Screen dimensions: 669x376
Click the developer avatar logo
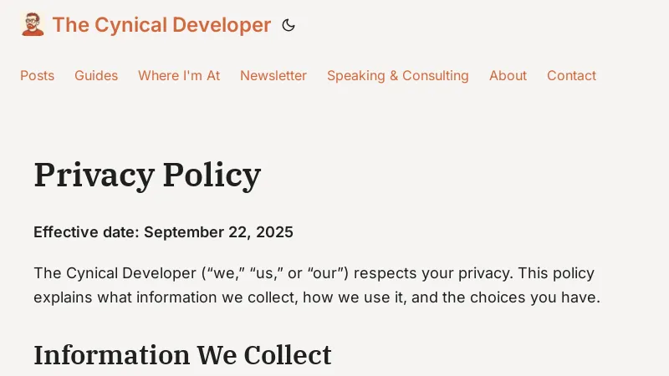click(x=33, y=25)
